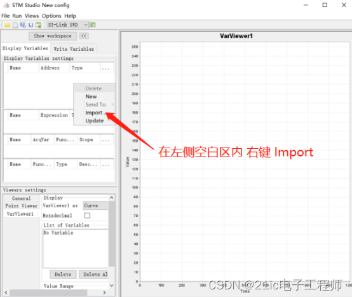The height and width of the screenshot is (297, 352).
Task: Toggle the Hexadecimal checkbox
Action: pyautogui.click(x=87, y=216)
